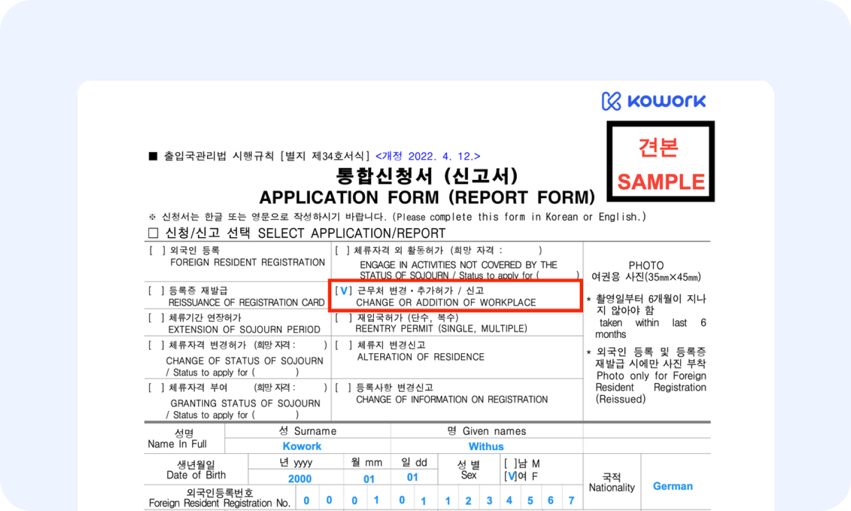Click the blue 2022. 4. 12. revision text
The width and height of the screenshot is (851, 511).
tap(428, 156)
